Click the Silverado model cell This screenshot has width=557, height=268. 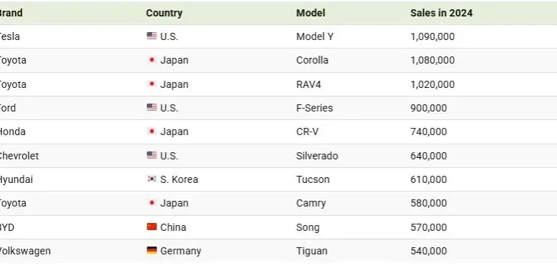point(317,156)
